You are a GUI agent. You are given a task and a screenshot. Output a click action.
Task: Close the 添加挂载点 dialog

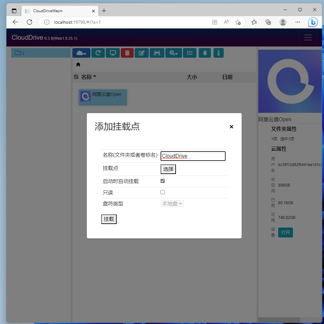[x=231, y=127]
